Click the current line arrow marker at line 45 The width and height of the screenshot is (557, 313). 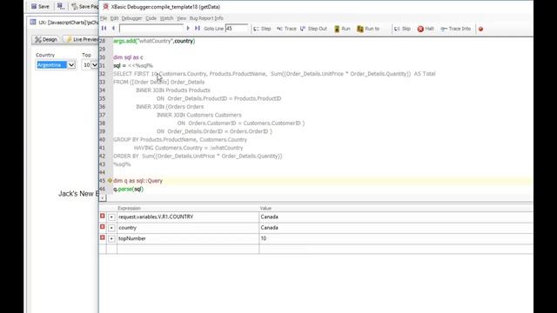click(x=110, y=181)
